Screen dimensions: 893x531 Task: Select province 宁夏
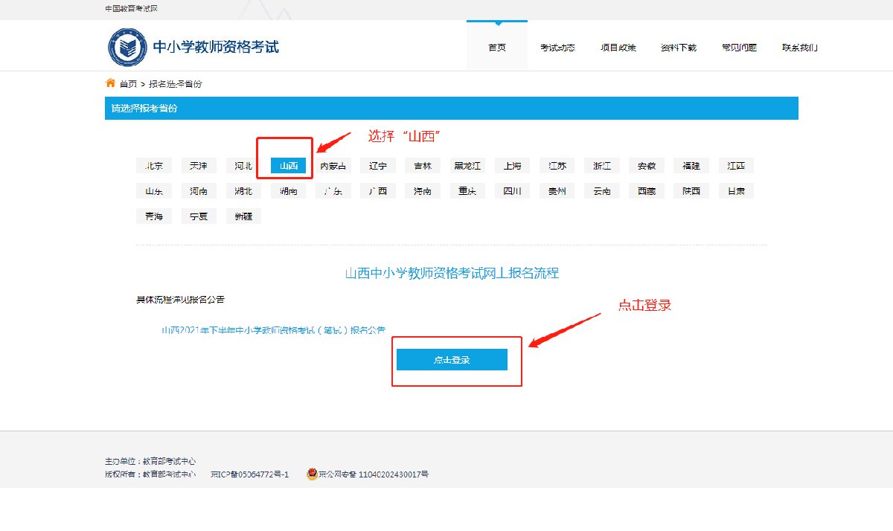tap(199, 216)
